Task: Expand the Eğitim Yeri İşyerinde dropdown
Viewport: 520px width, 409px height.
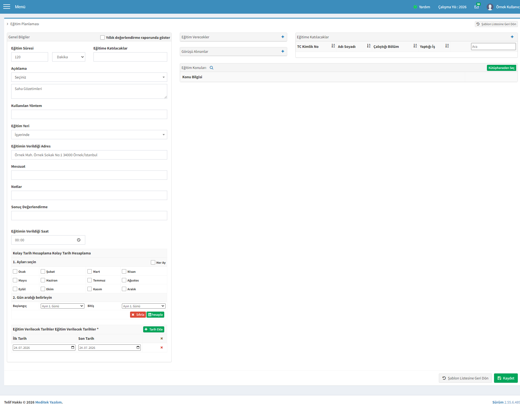Action: pos(89,135)
